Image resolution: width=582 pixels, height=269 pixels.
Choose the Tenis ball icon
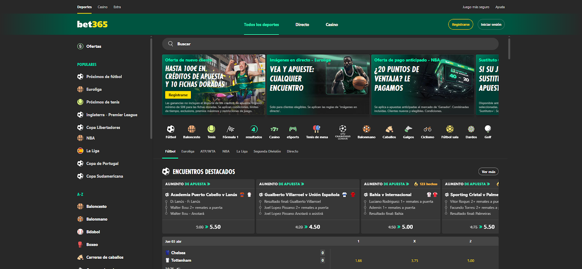pos(211,129)
